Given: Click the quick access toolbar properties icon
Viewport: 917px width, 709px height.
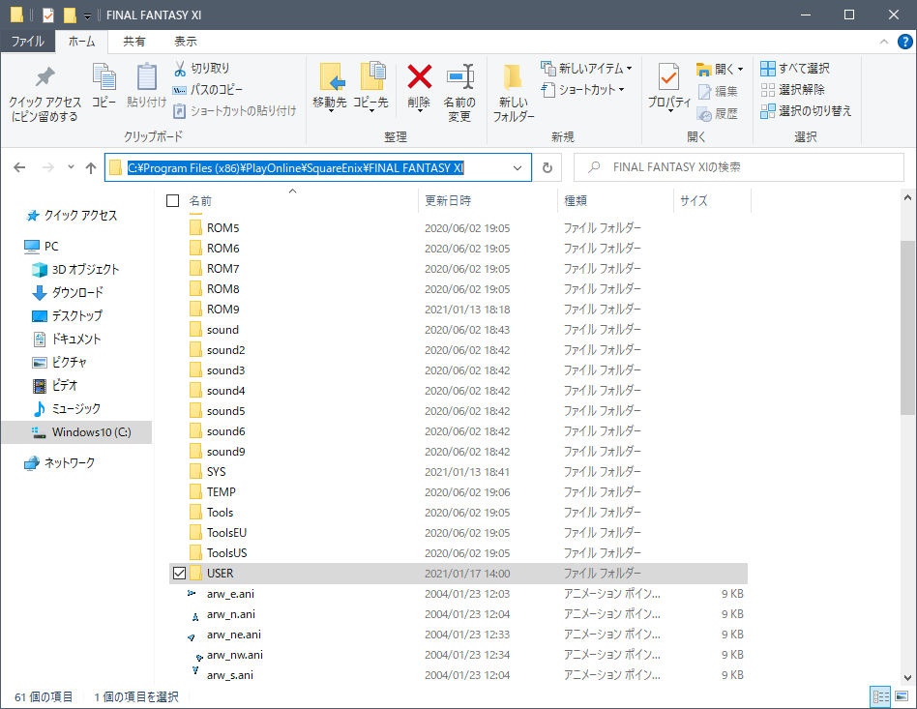Looking at the screenshot, I should (48, 15).
